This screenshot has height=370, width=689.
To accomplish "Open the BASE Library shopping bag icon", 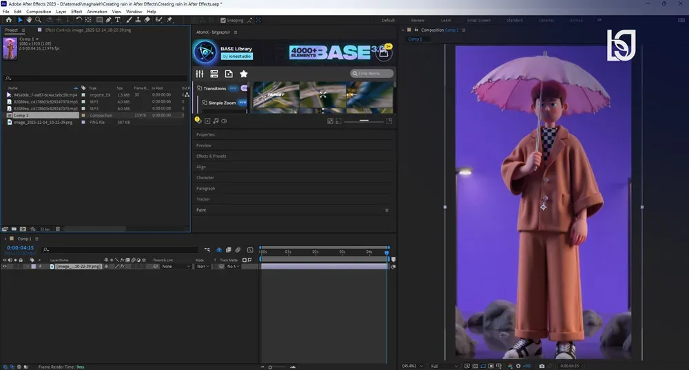I will click(384, 54).
